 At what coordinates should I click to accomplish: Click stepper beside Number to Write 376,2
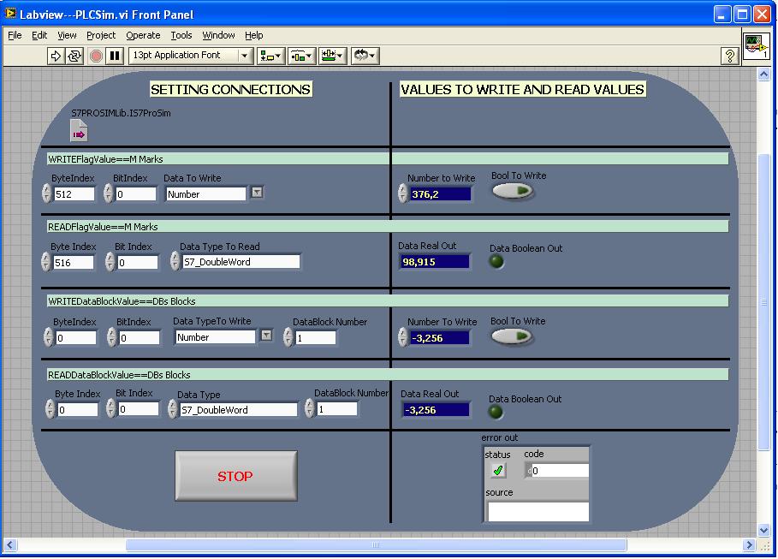pos(403,193)
